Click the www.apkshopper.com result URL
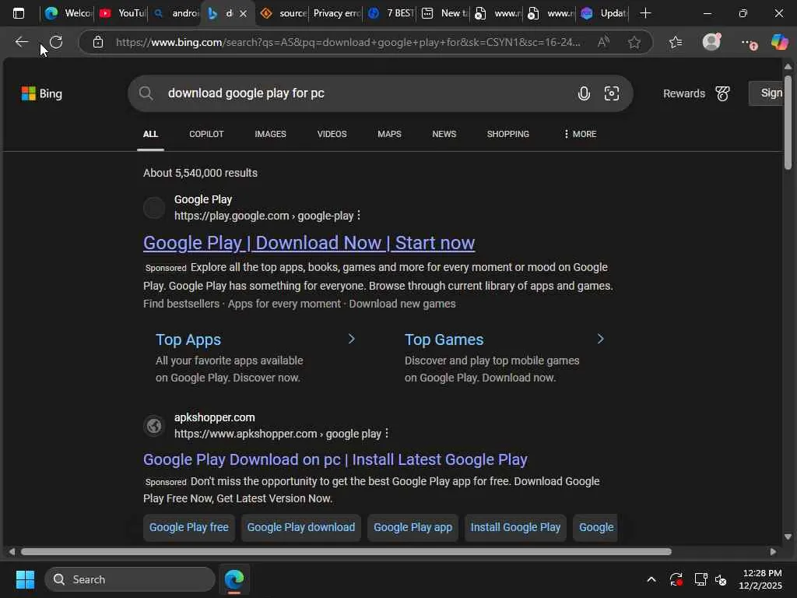Screen dimensions: 797x598 click(x=278, y=434)
